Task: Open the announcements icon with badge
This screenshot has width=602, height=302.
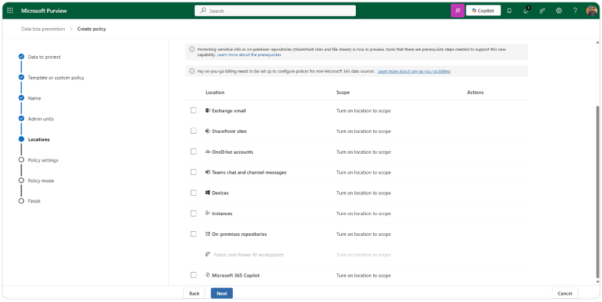Action: point(526,11)
